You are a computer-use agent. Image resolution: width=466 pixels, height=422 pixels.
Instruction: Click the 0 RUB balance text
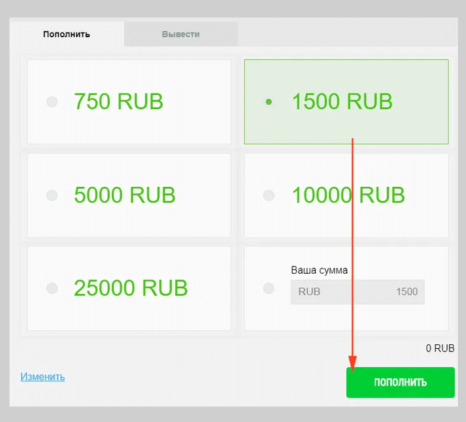coord(440,348)
